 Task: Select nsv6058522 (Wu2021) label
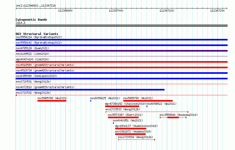pos(161,104)
